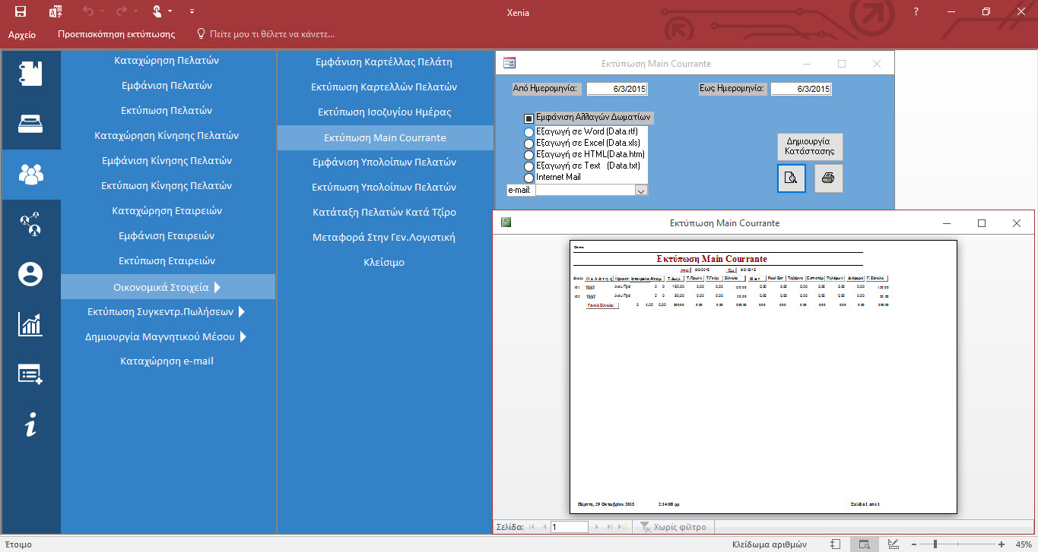Choose the Internet Mail radio option
1038x552 pixels.
pyautogui.click(x=529, y=178)
